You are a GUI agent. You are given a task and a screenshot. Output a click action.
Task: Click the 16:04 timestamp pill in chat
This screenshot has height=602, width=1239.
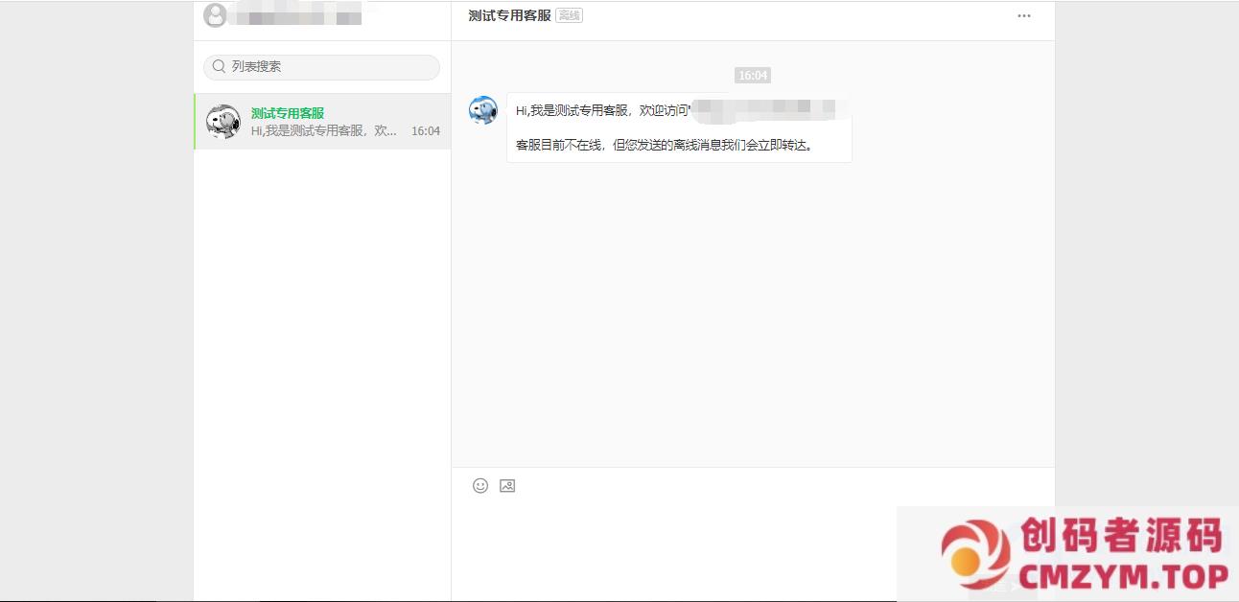pos(753,76)
